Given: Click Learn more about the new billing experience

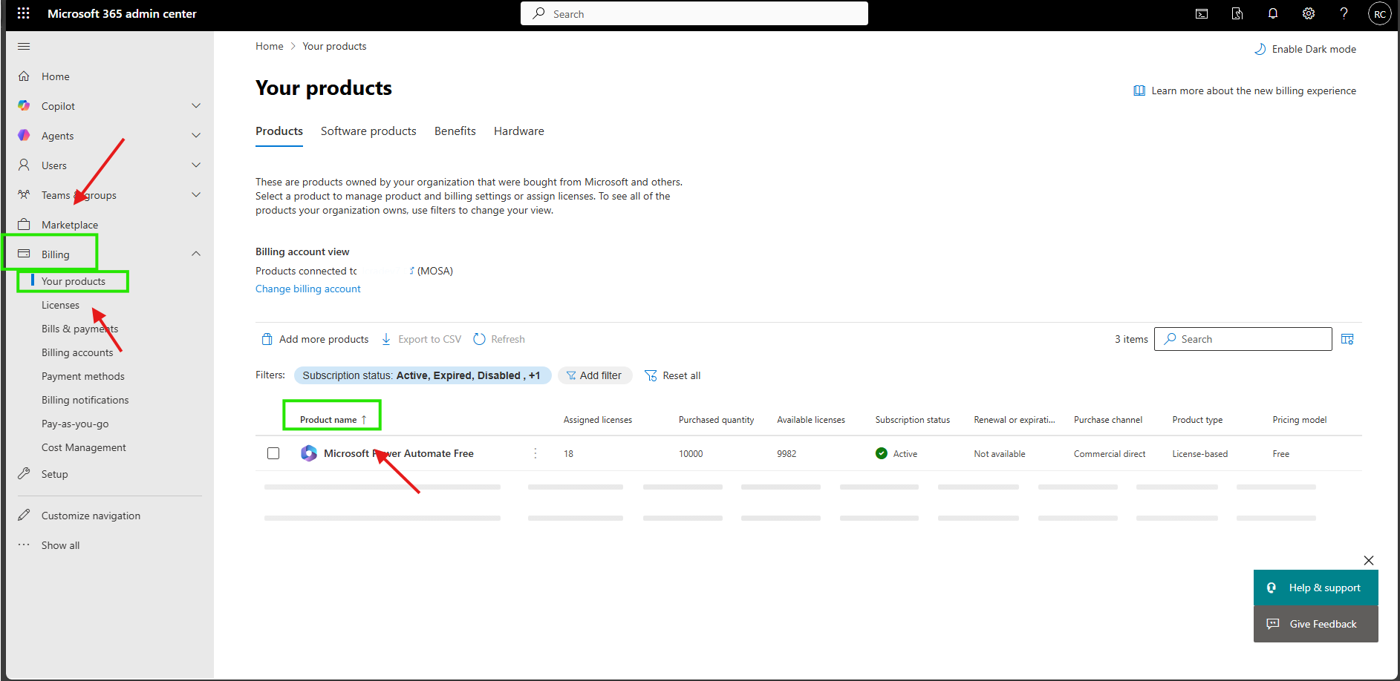Looking at the screenshot, I should [1254, 91].
